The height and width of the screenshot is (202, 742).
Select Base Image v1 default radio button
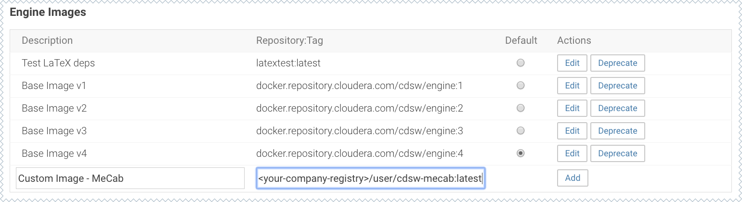(521, 86)
